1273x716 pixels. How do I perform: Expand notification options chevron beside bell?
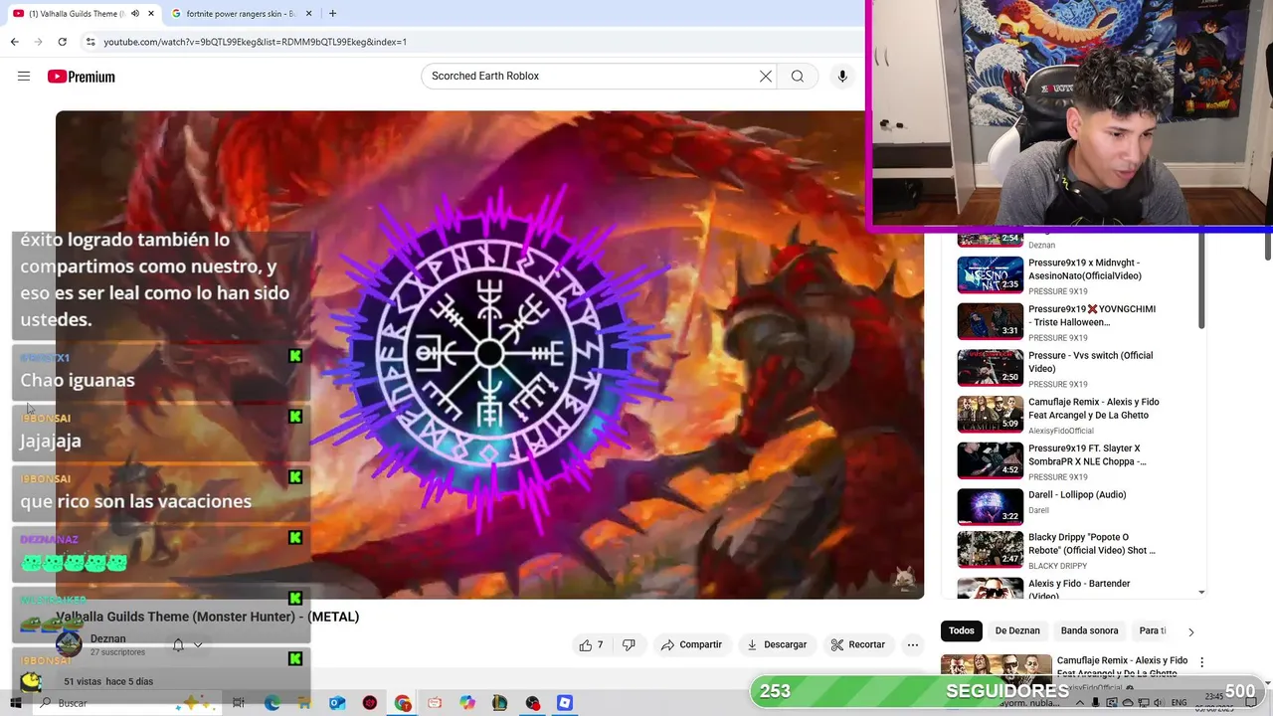tap(198, 644)
